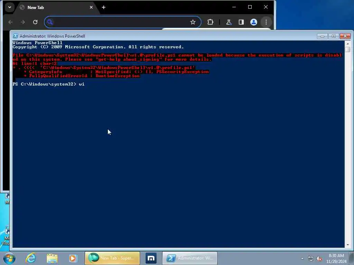Restore down the PowerShell window
This screenshot has width=354, height=265.
(334, 36)
